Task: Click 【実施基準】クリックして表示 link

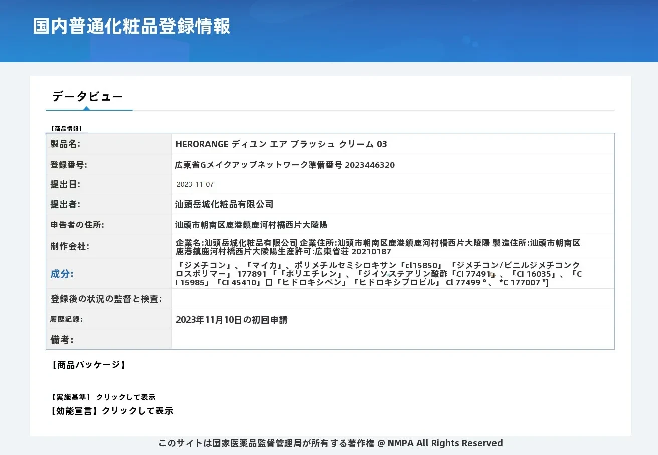Action: click(102, 397)
